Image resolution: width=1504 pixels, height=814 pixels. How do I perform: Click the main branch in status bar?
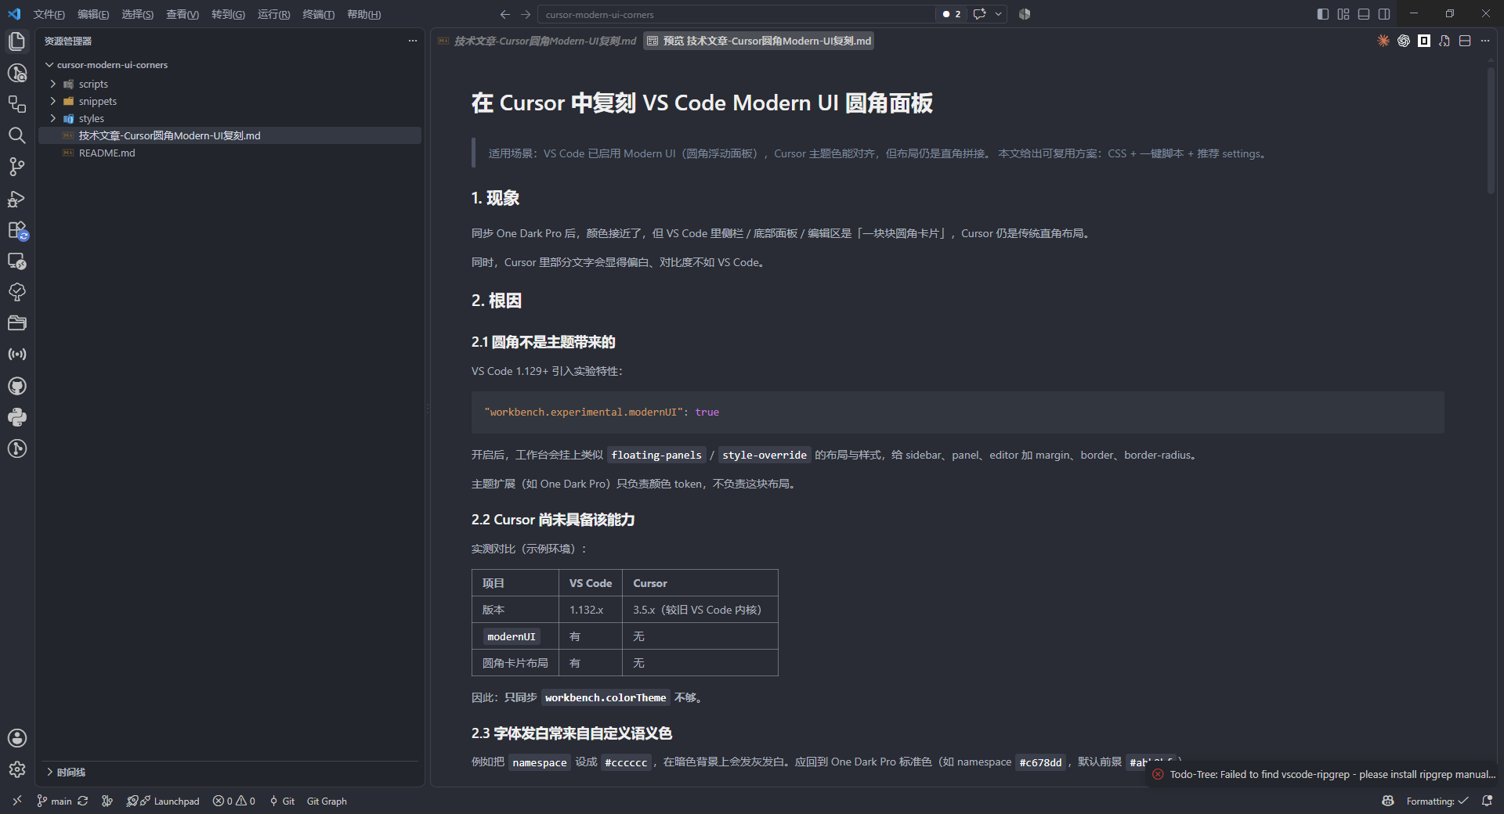click(54, 801)
